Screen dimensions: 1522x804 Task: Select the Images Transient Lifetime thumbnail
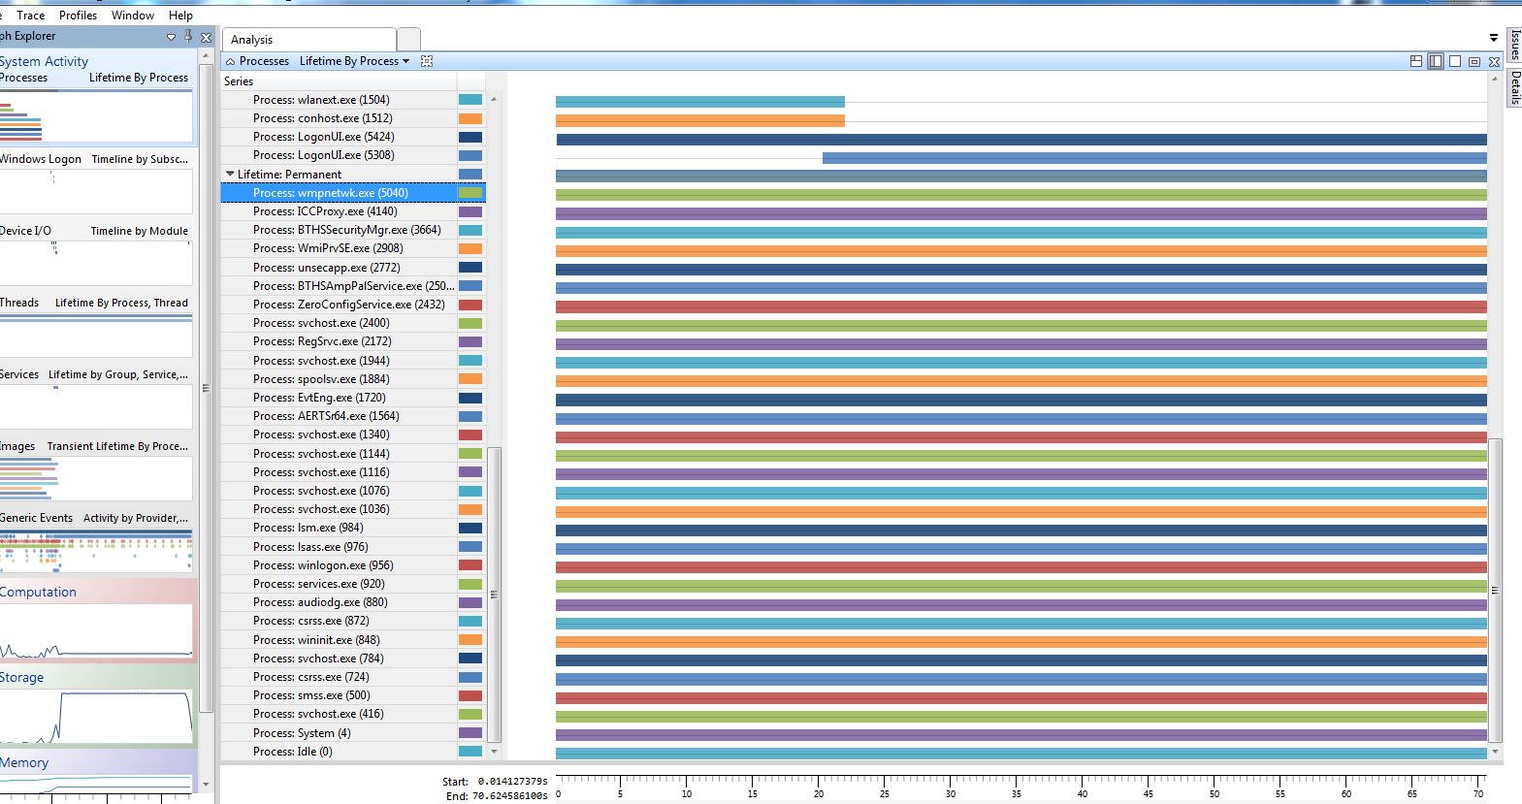tap(96, 479)
